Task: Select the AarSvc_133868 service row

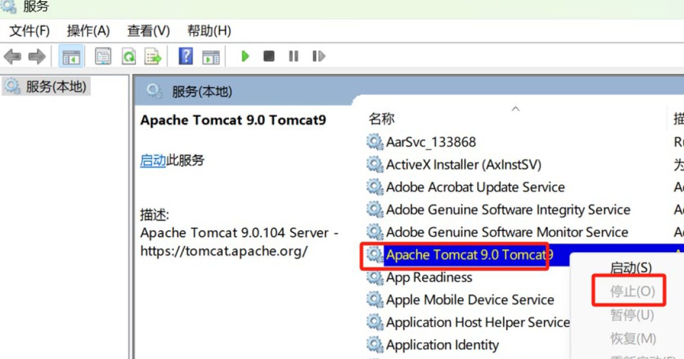Action: (x=431, y=142)
